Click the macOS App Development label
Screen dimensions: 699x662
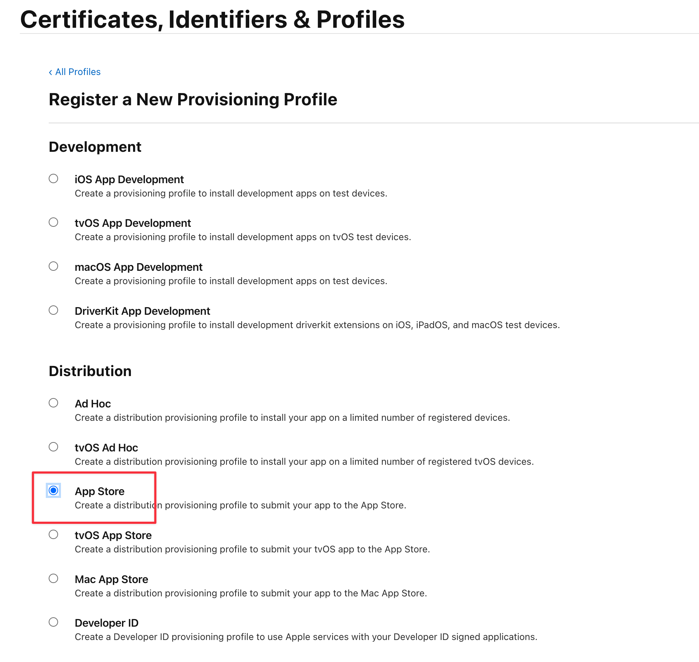pyautogui.click(x=139, y=267)
